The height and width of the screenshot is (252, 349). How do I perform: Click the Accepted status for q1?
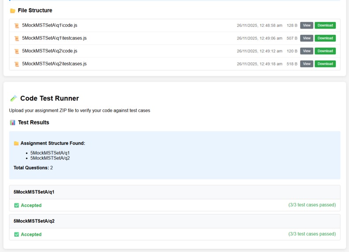click(31, 205)
